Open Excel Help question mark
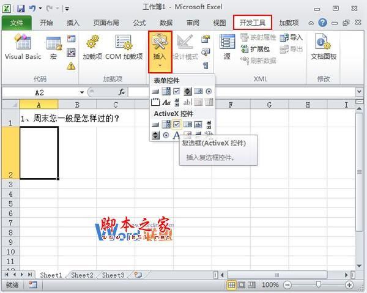367x293 pixels. click(322, 23)
